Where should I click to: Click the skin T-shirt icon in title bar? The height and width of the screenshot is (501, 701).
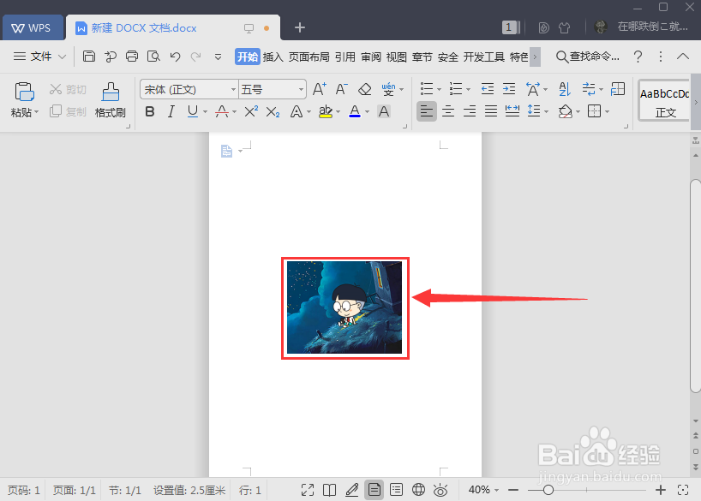(564, 27)
